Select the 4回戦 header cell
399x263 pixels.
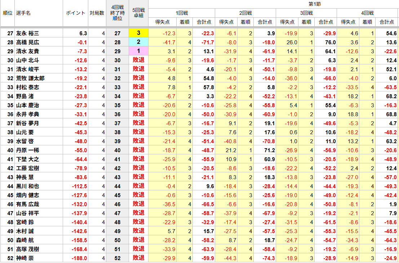(368, 13)
